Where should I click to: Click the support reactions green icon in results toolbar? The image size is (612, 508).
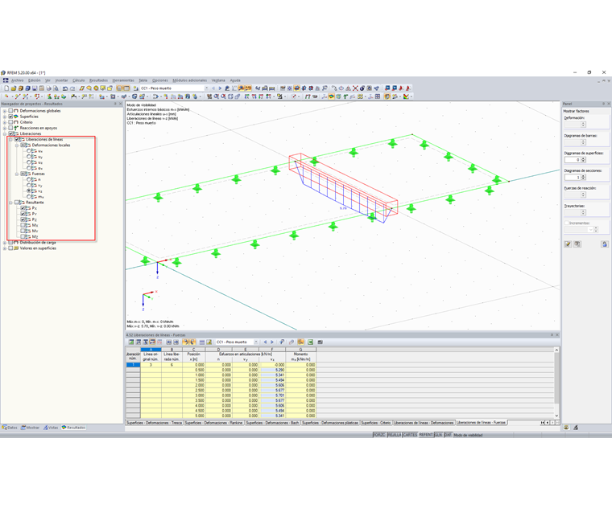tap(345, 96)
